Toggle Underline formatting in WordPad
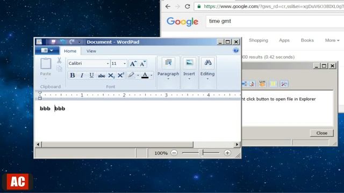344x193 pixels. (x=91, y=75)
